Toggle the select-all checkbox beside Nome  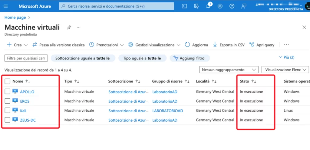pyautogui.click(x=8, y=81)
